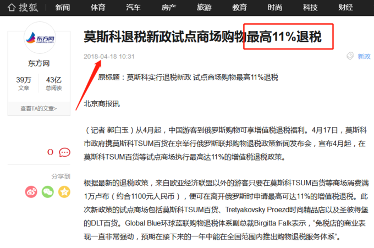Click the 搜狐 brand text

29,7
